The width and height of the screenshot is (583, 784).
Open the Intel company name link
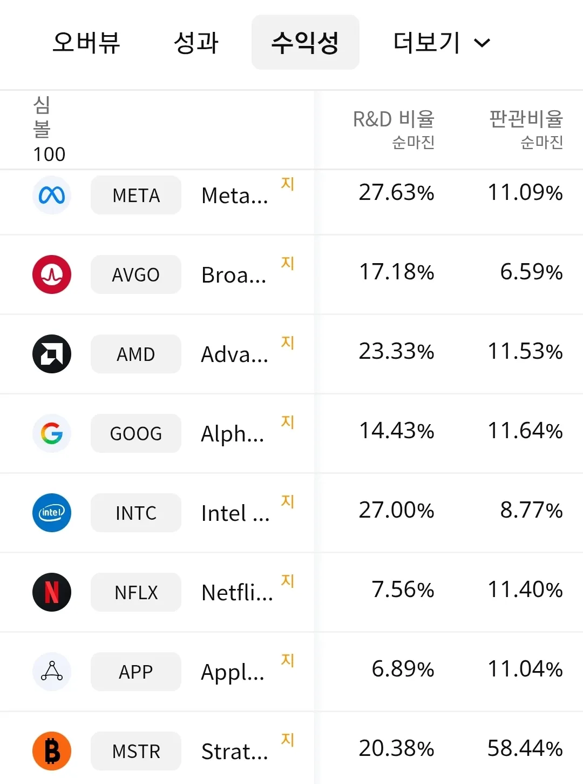pyautogui.click(x=235, y=513)
